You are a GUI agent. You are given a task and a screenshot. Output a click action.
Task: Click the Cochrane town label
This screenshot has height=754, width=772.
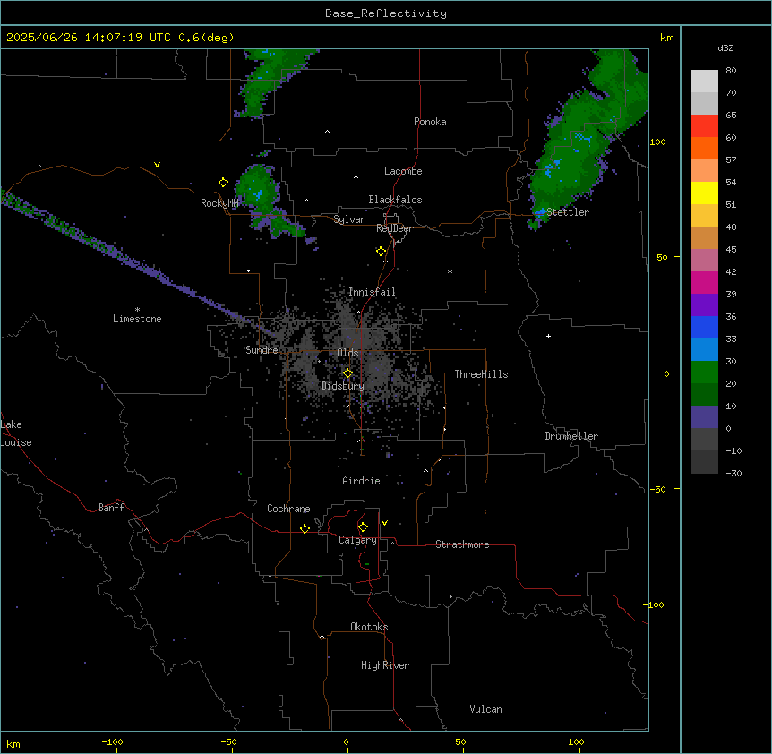(288, 509)
